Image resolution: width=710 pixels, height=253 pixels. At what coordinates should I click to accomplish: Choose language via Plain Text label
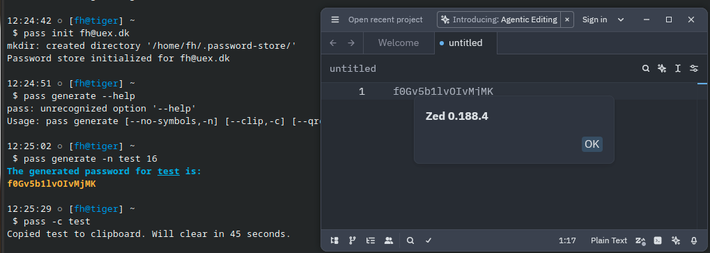(x=609, y=240)
